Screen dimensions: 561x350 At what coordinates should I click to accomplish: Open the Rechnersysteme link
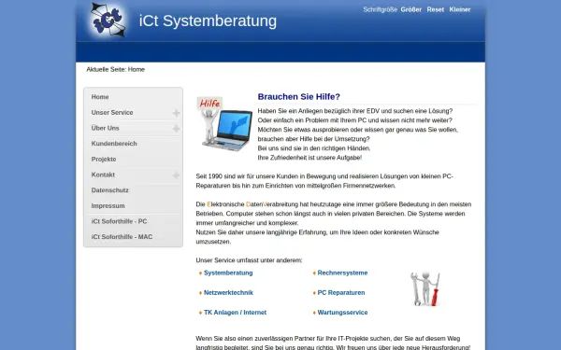coord(342,273)
